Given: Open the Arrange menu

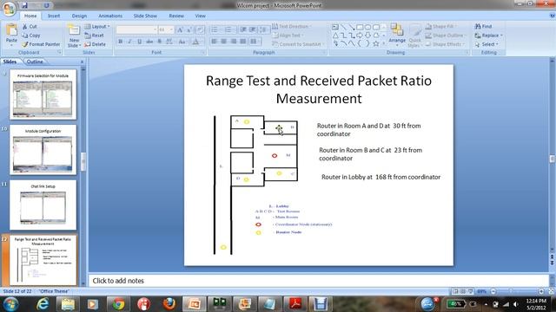Looking at the screenshot, I should pos(397,35).
